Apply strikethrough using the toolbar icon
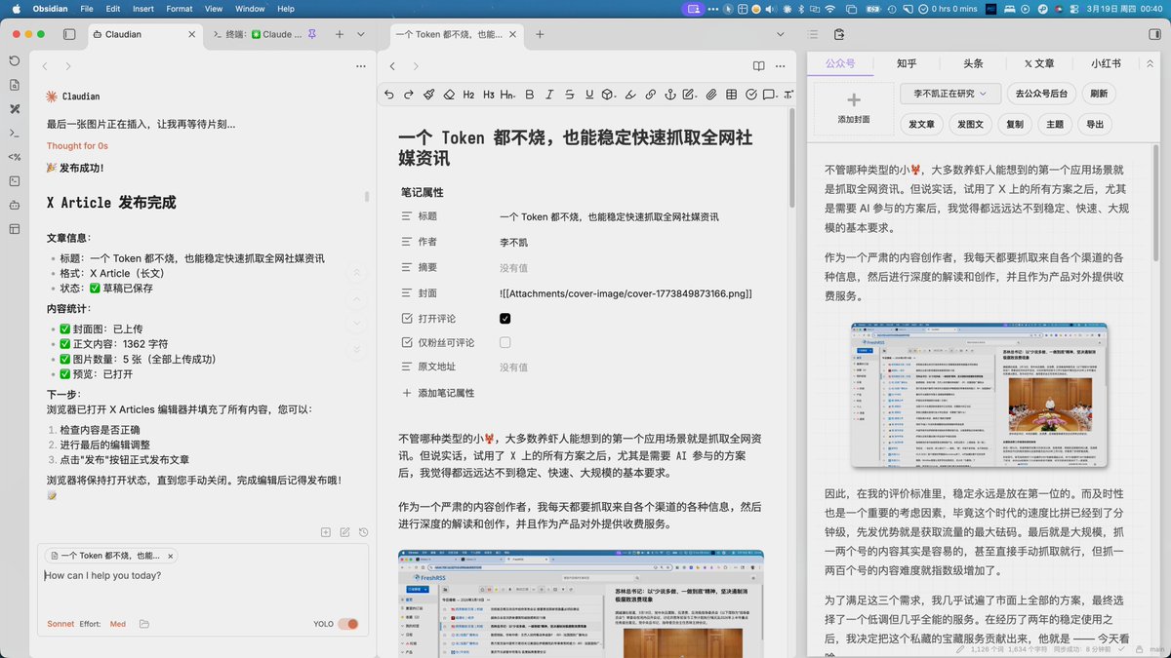Viewport: 1171px width, 658px height. pos(569,95)
